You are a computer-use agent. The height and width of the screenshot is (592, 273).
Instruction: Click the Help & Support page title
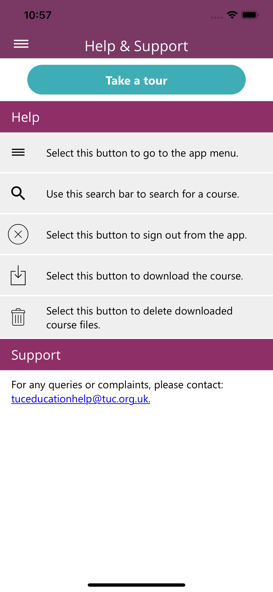(136, 46)
